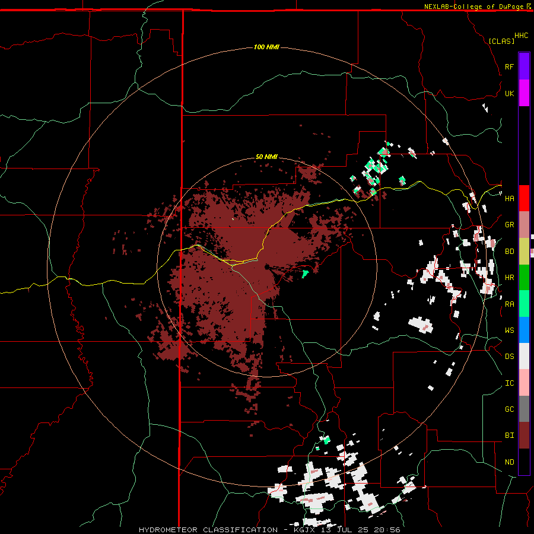
Task: Click the purple RF color swatch
Action: [x=524, y=66]
